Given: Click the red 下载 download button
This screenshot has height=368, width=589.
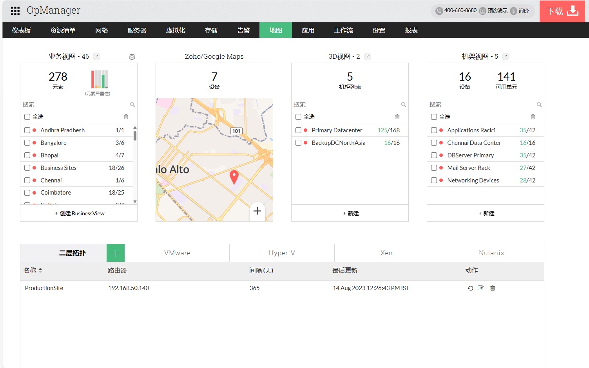Looking at the screenshot, I should (562, 11).
